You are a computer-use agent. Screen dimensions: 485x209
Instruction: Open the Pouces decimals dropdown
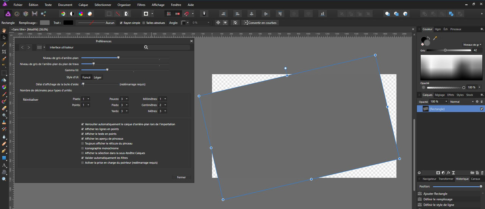pos(125,99)
